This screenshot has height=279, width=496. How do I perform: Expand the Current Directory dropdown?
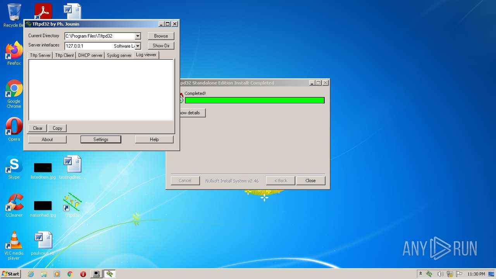coord(138,36)
